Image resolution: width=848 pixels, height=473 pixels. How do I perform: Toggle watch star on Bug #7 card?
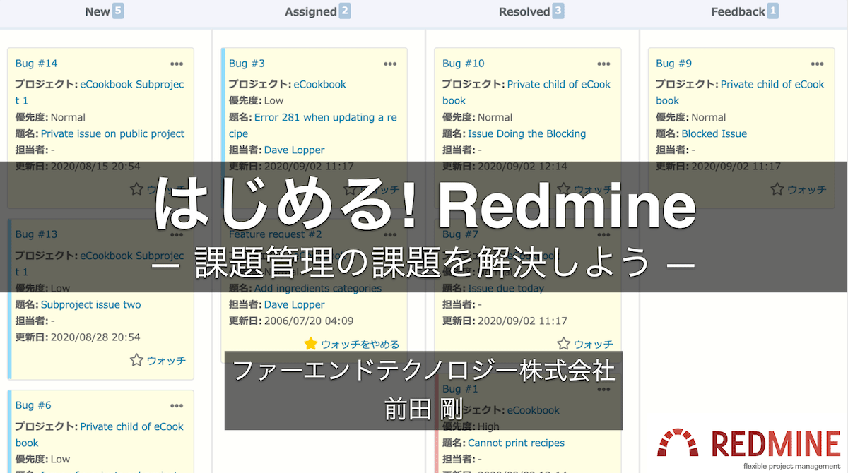563,344
